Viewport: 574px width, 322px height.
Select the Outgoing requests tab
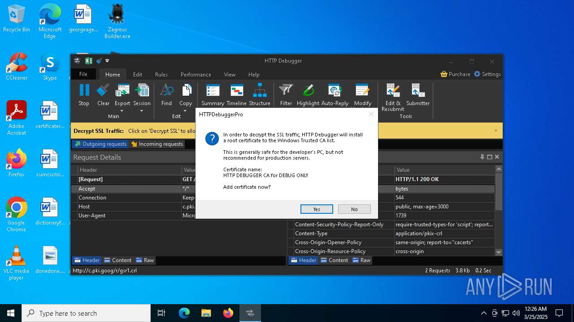[100, 144]
